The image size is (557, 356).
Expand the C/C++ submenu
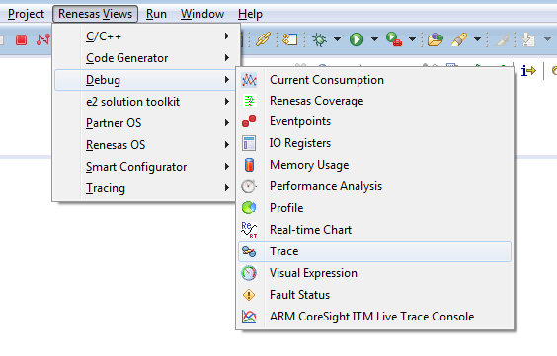pyautogui.click(x=144, y=36)
